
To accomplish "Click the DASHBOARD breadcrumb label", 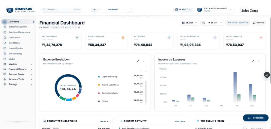I will click(113, 9).
